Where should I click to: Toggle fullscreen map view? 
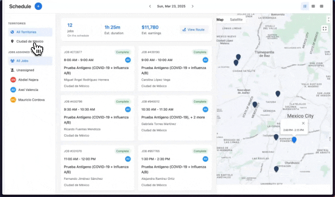pyautogui.click(x=325, y=28)
